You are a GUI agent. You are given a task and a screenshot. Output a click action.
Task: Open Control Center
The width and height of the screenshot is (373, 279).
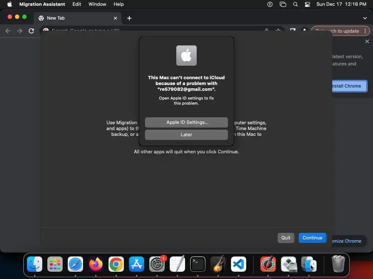tap(307, 4)
